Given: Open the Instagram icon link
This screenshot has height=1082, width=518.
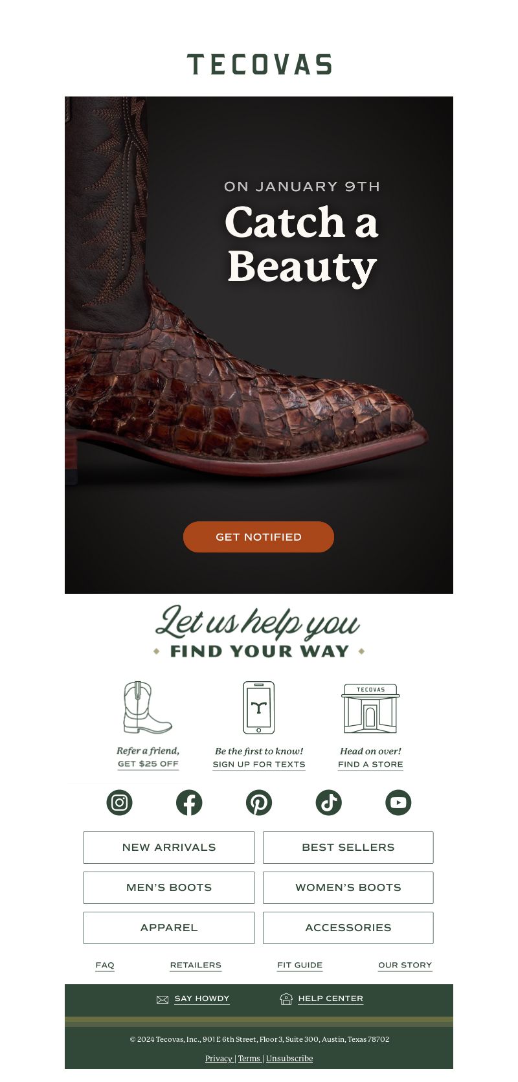Looking at the screenshot, I should pos(119,803).
